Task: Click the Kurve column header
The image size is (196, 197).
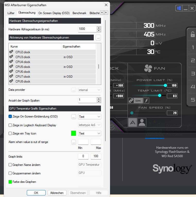Action: (35, 47)
